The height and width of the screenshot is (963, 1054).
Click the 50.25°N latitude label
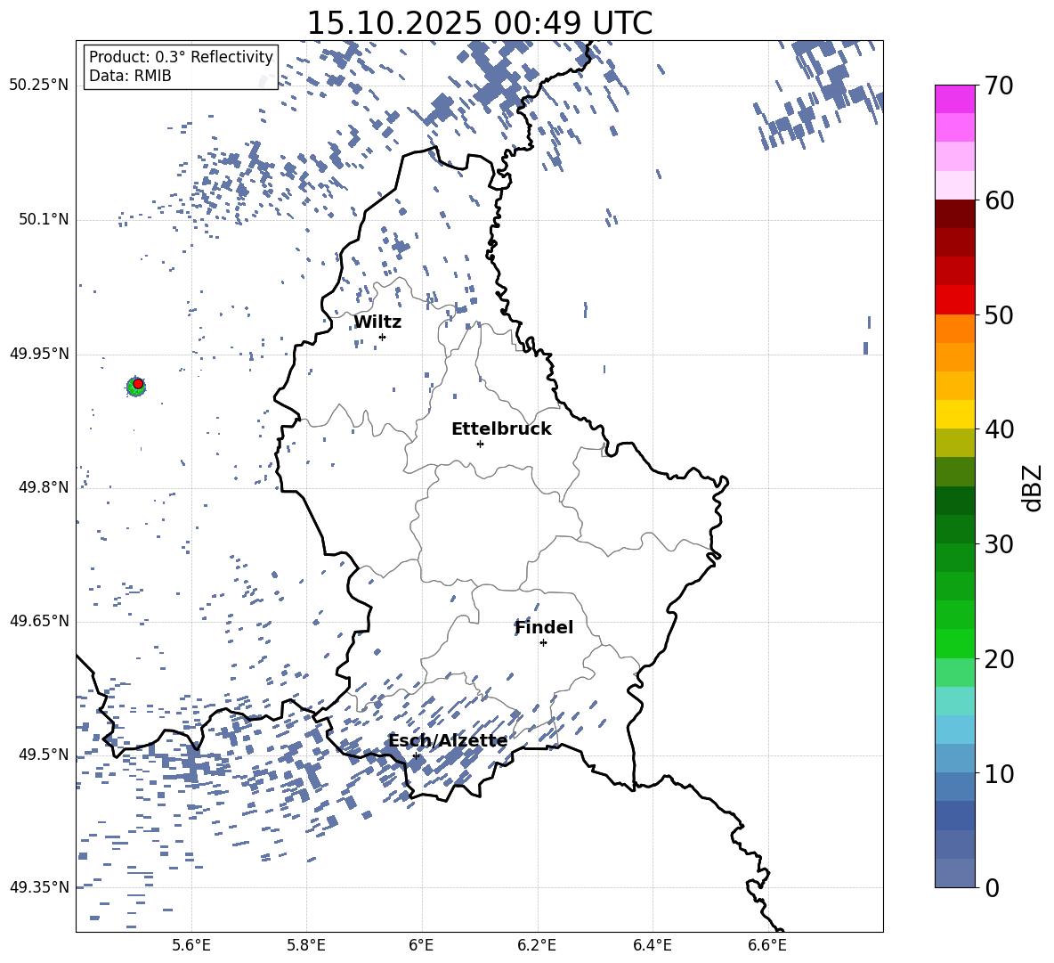pos(39,86)
